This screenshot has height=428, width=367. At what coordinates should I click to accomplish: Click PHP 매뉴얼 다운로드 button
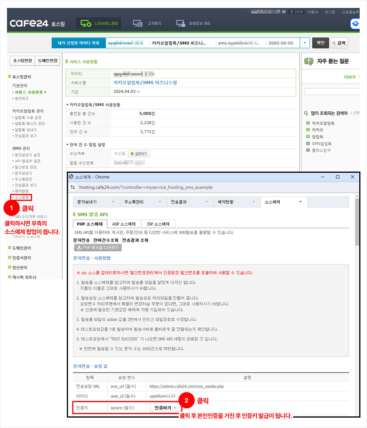click(98, 248)
